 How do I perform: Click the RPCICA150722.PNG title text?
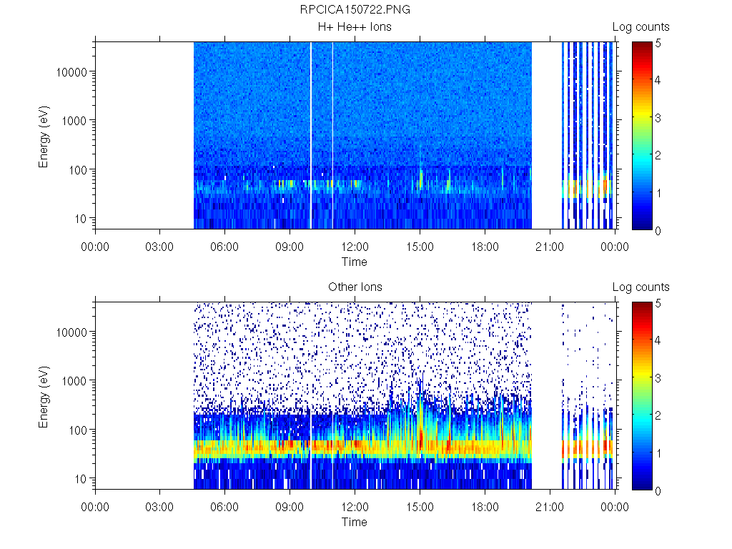(355, 10)
